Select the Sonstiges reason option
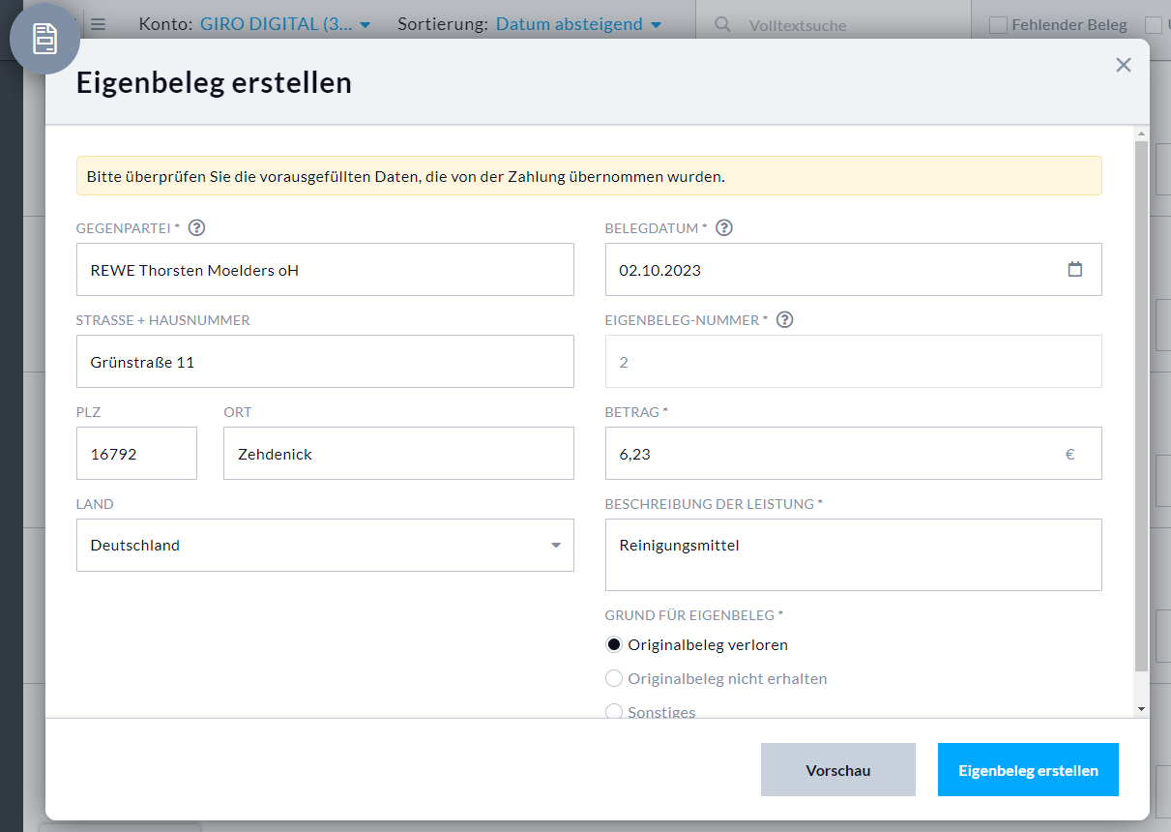1171x832 pixels. point(613,711)
